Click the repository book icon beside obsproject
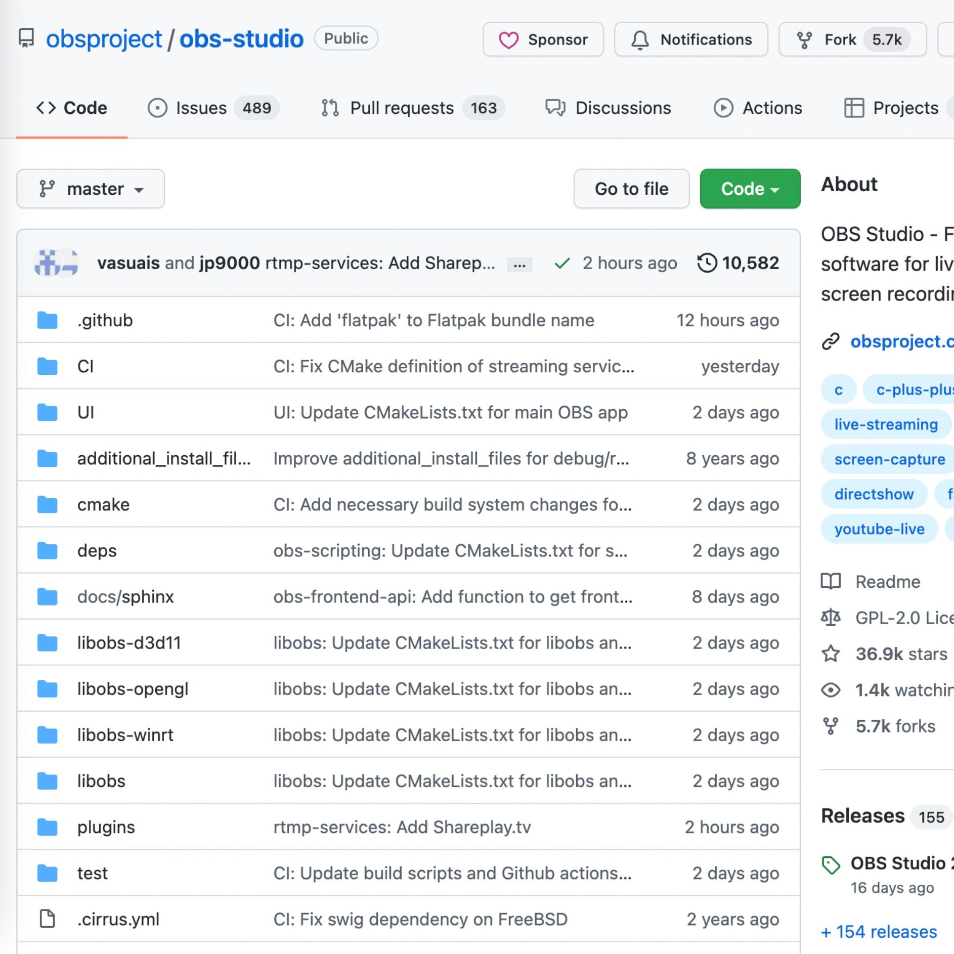Screen dimensions: 954x954 click(26, 39)
